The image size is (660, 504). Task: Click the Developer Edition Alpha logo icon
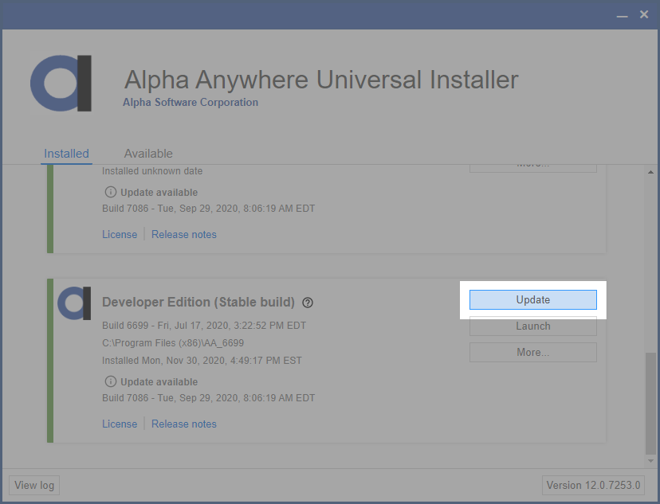pos(74,303)
